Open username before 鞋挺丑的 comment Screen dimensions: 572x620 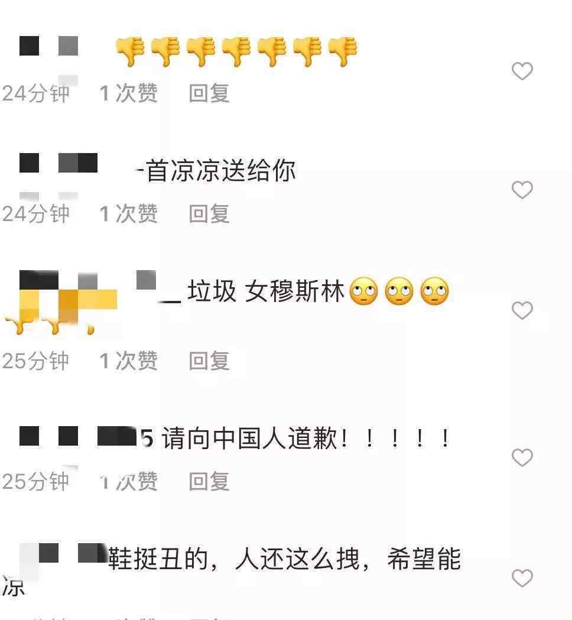[63, 554]
